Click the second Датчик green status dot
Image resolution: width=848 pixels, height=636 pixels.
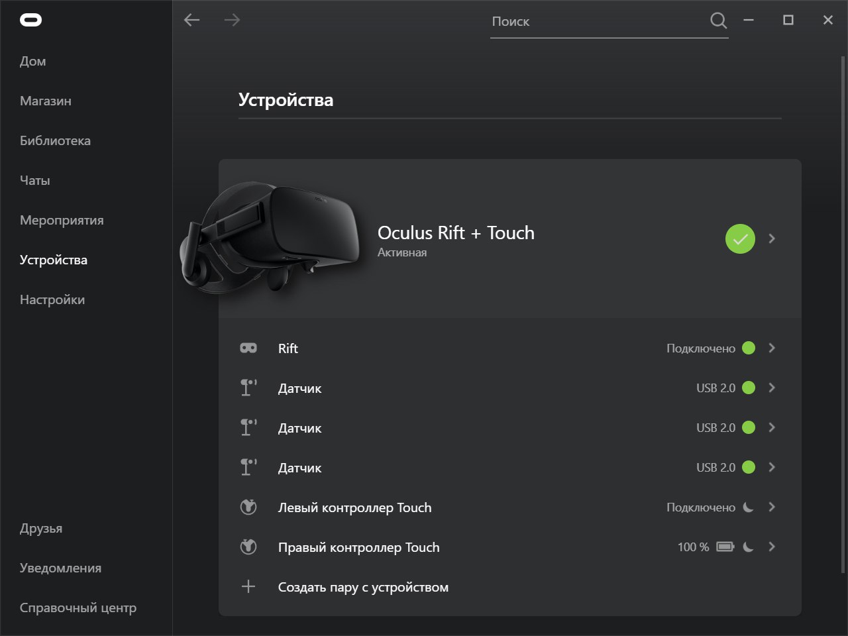point(749,427)
